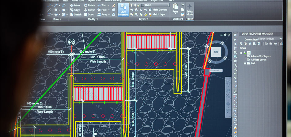Click the Hatch layer color swatch
Viewport: 291px width, 137px height.
142,5
